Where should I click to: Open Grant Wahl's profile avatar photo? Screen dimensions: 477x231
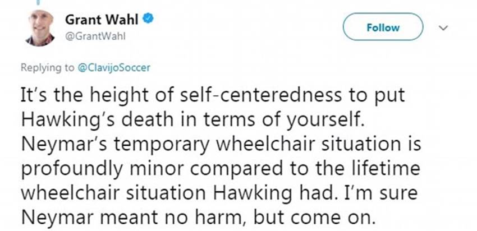[x=40, y=27]
